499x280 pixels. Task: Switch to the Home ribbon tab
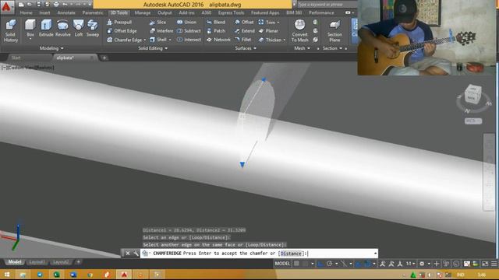coord(26,12)
